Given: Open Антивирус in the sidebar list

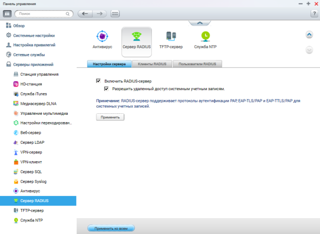Looking at the screenshot, I should pyautogui.click(x=27, y=191).
